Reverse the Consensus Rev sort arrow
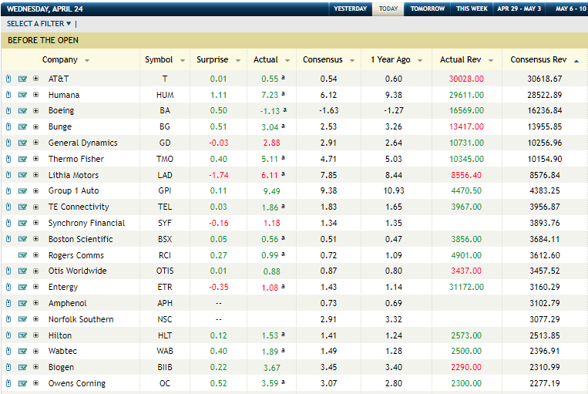588x394 pixels. (x=576, y=61)
